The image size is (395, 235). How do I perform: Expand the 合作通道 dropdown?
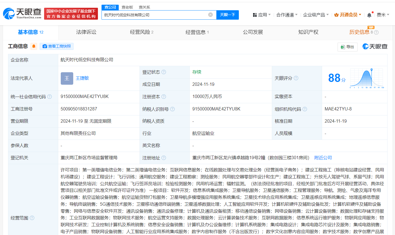coord(287,15)
